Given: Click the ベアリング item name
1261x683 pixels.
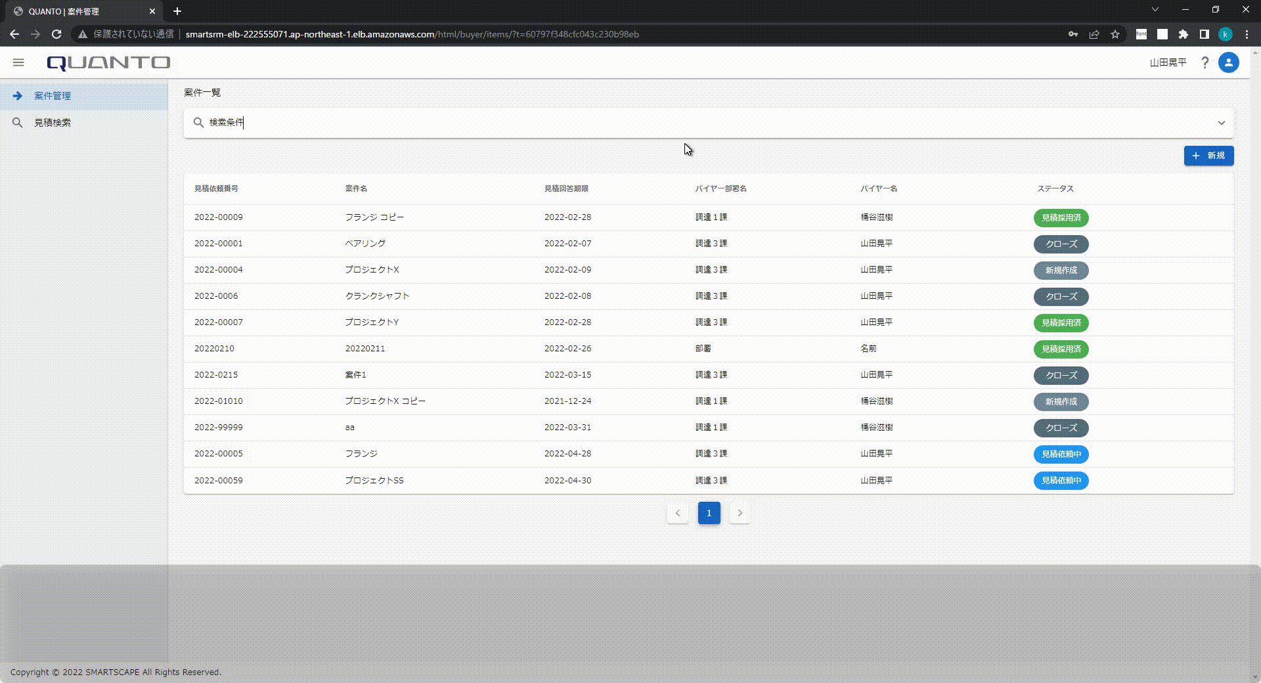Looking at the screenshot, I should (x=365, y=244).
